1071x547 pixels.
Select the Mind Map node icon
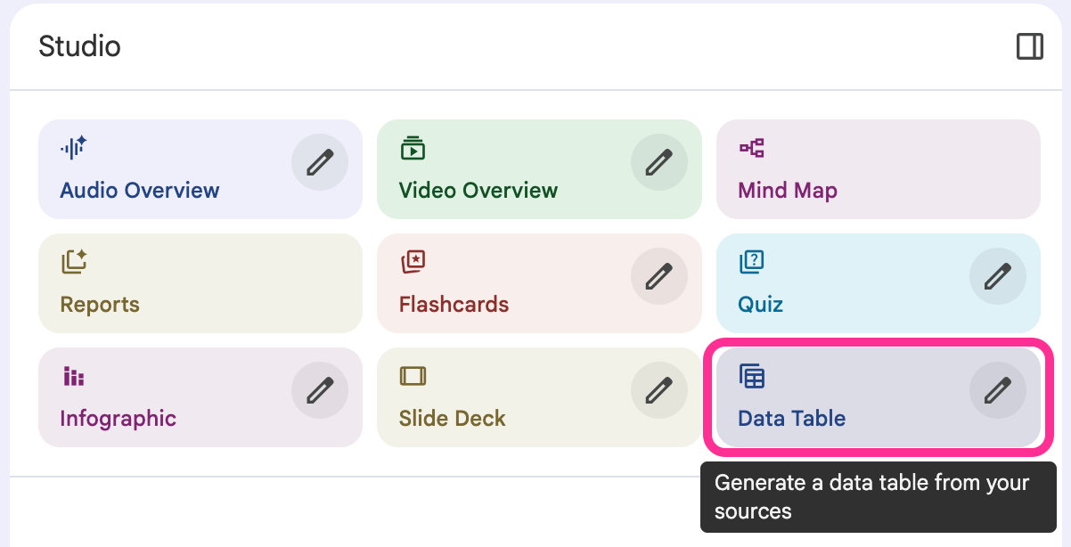pos(752,148)
